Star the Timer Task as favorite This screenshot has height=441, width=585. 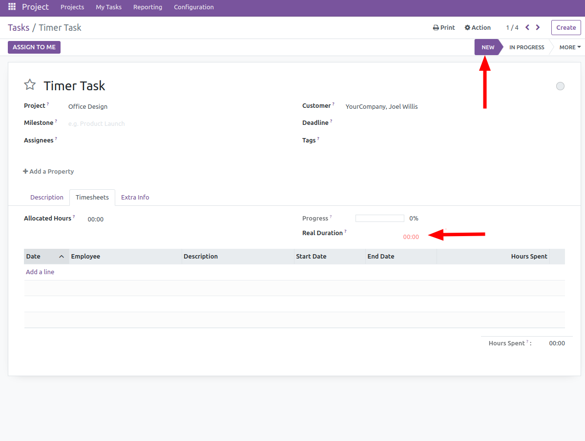pyautogui.click(x=30, y=85)
